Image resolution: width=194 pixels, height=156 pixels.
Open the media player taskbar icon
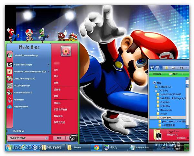coord(35,148)
